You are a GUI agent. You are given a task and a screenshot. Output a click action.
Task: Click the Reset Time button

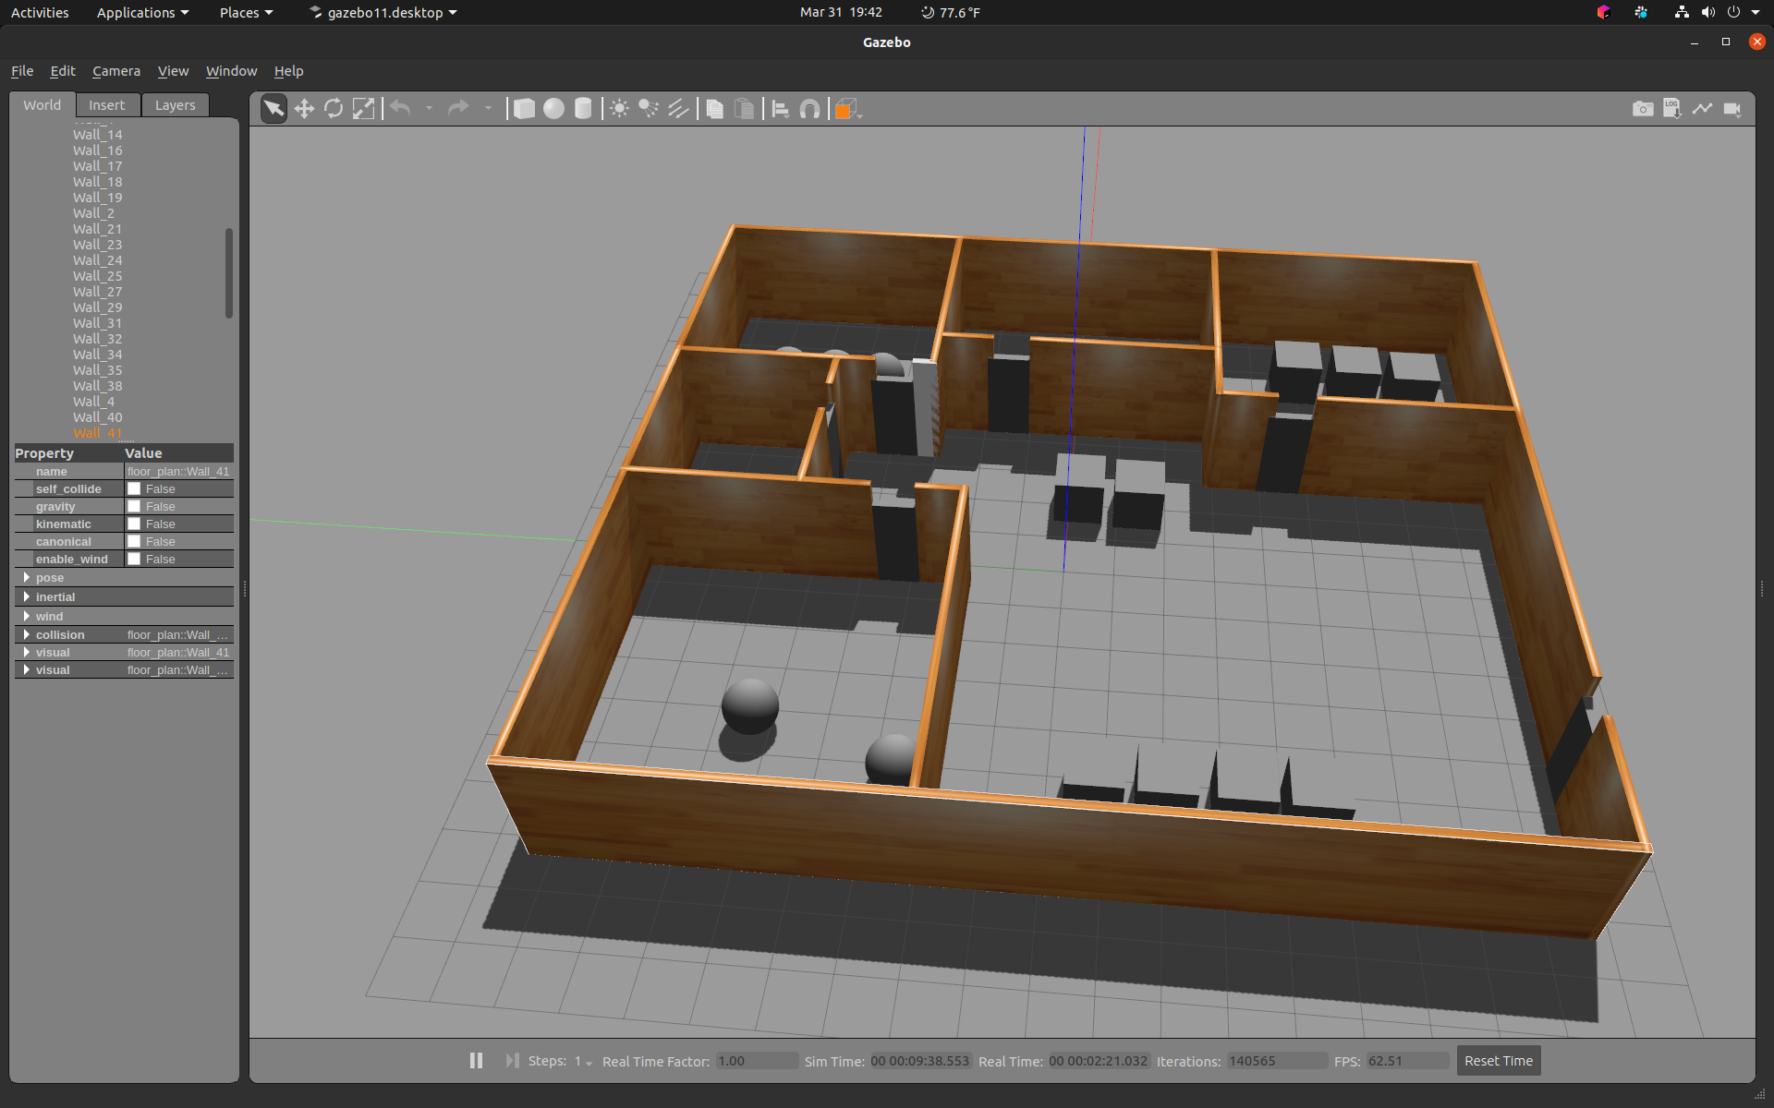[x=1499, y=1061]
